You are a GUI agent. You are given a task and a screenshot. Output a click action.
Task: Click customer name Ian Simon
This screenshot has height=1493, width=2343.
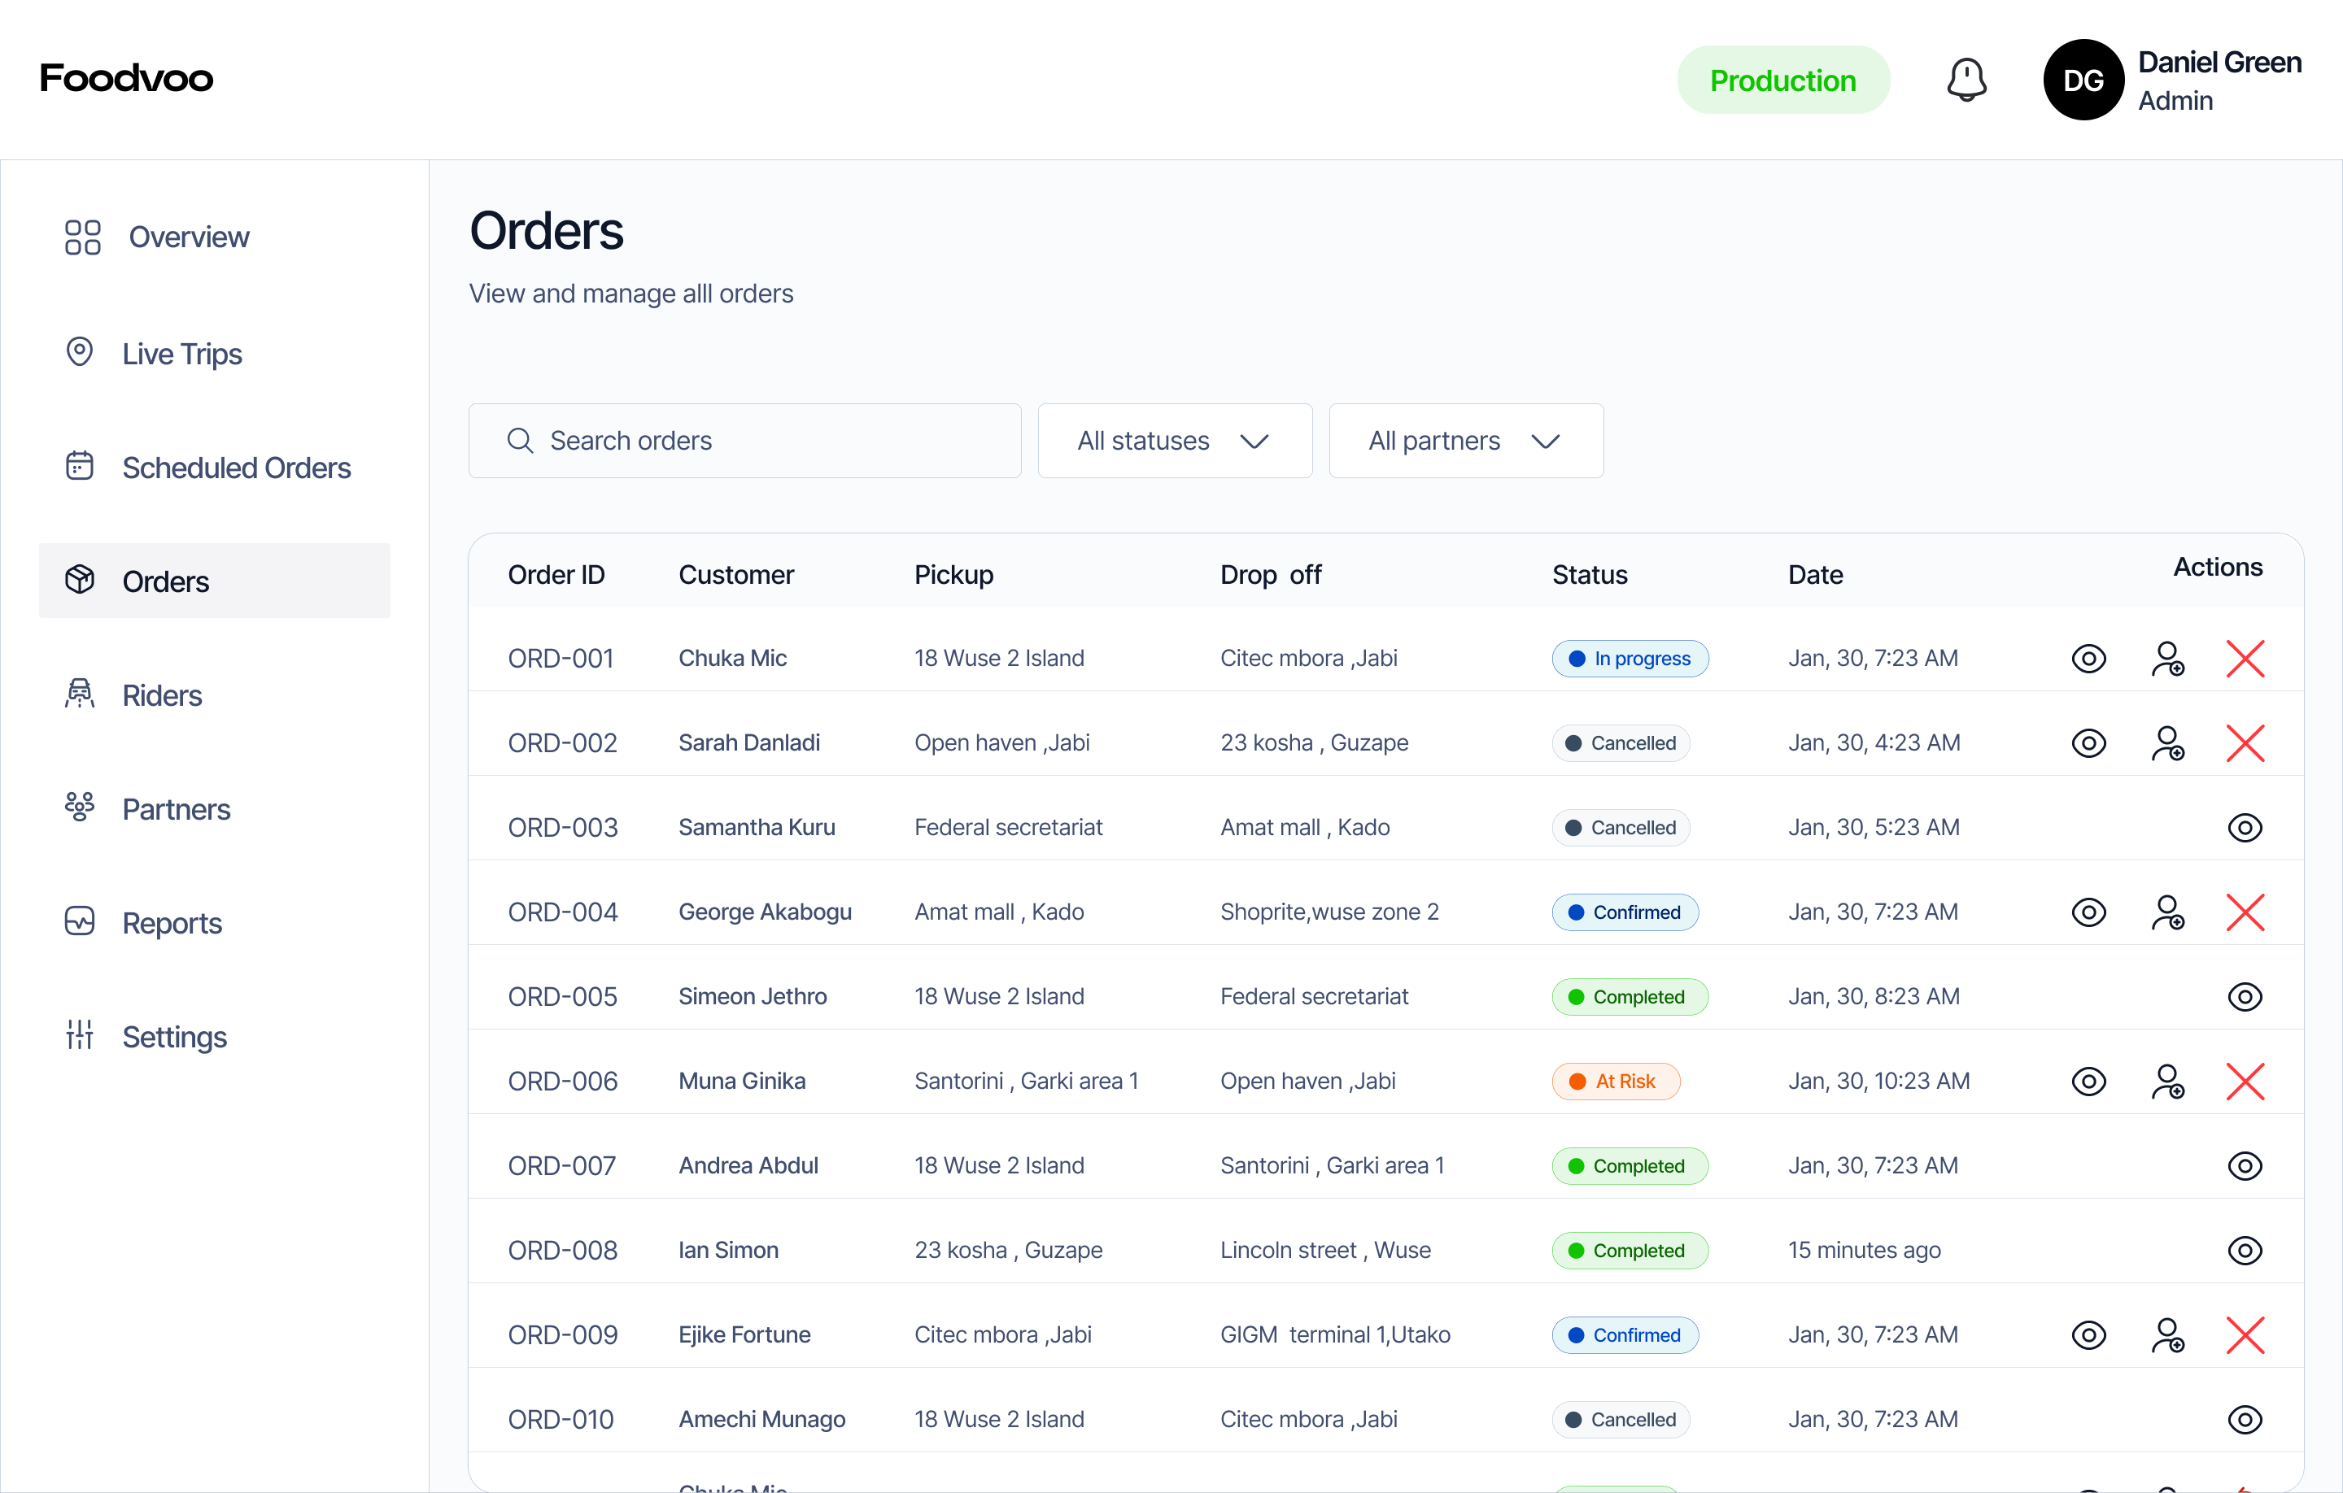[x=729, y=1251]
